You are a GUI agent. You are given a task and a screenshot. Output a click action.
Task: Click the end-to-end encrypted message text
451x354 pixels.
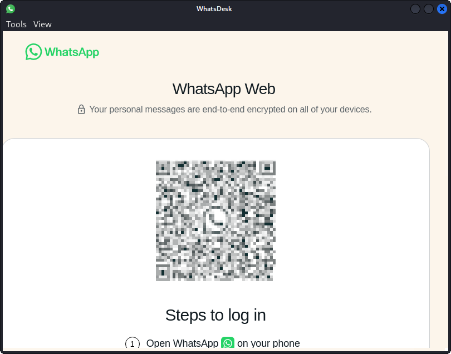coord(231,109)
